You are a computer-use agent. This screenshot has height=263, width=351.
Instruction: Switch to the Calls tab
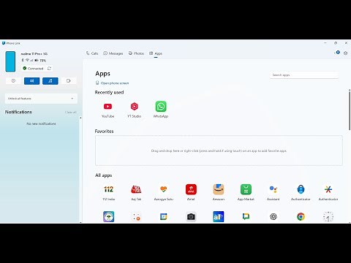pyautogui.click(x=92, y=53)
